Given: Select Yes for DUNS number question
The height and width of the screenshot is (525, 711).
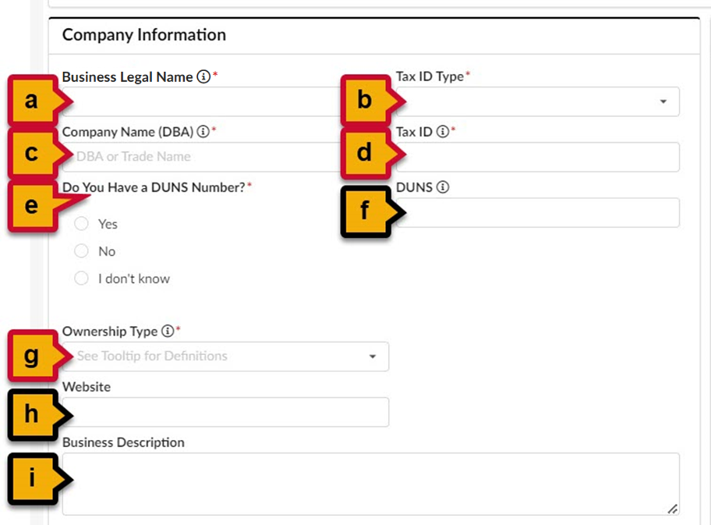Looking at the screenshot, I should [x=81, y=224].
